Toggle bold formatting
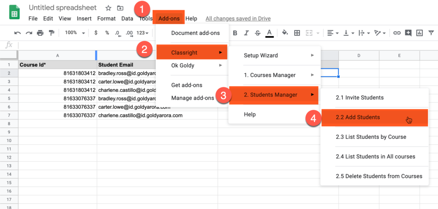This screenshot has width=438, height=209. (235, 33)
